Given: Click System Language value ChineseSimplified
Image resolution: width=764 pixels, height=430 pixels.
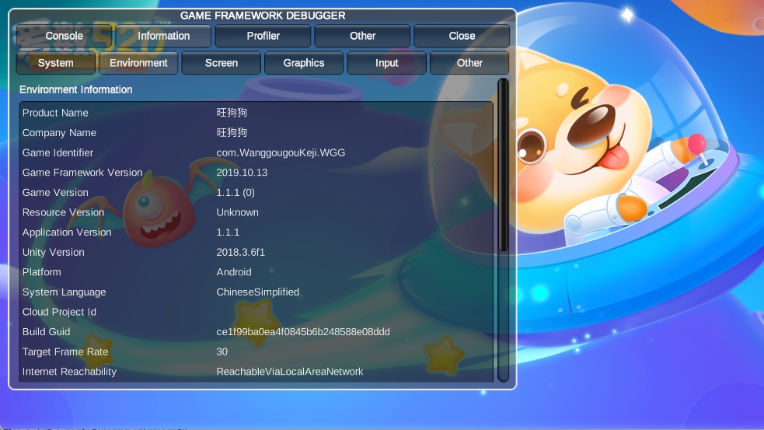Looking at the screenshot, I should click(x=258, y=292).
